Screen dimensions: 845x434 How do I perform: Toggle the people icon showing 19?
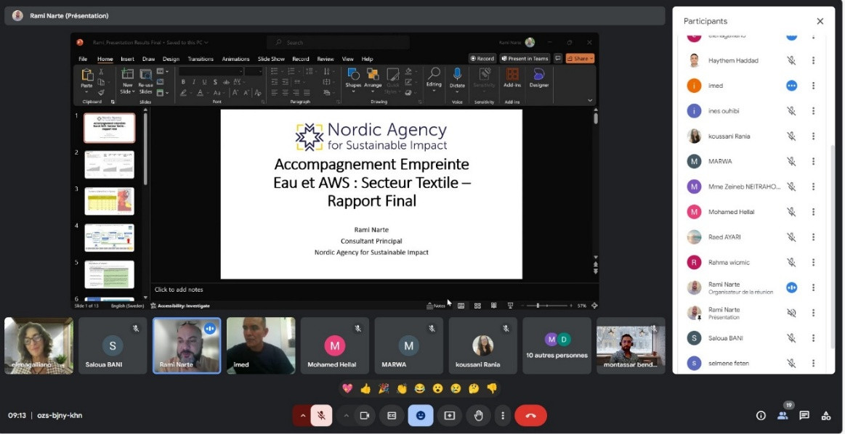pyautogui.click(x=783, y=415)
